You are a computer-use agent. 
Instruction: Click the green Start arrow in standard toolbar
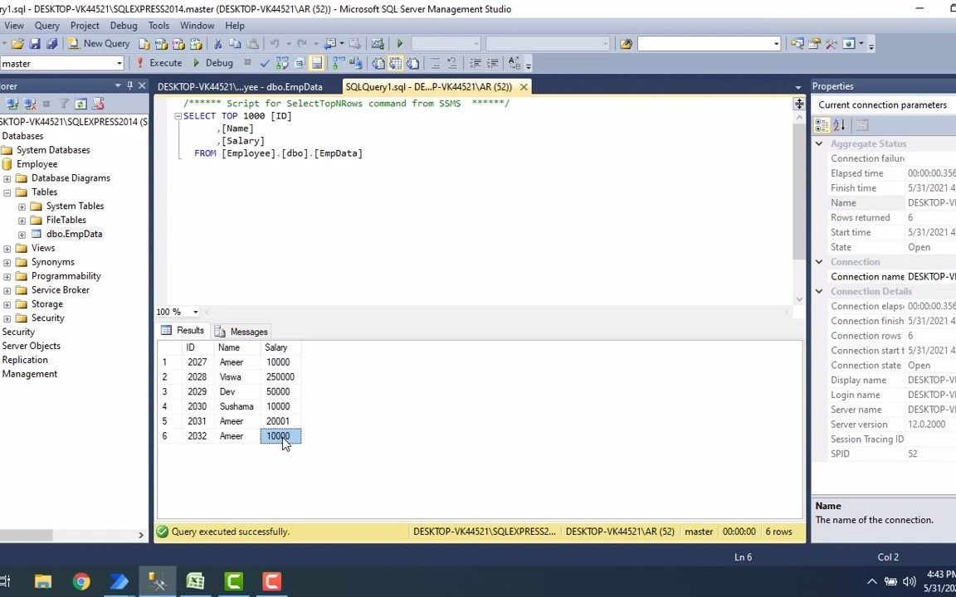point(400,44)
